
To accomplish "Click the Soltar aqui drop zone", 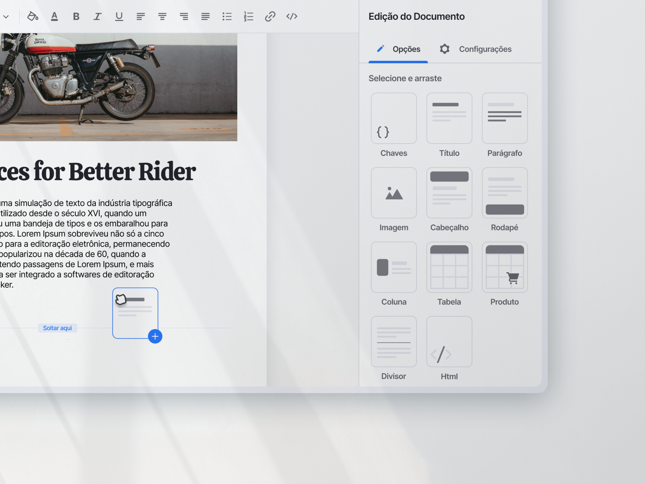I will pos(57,328).
